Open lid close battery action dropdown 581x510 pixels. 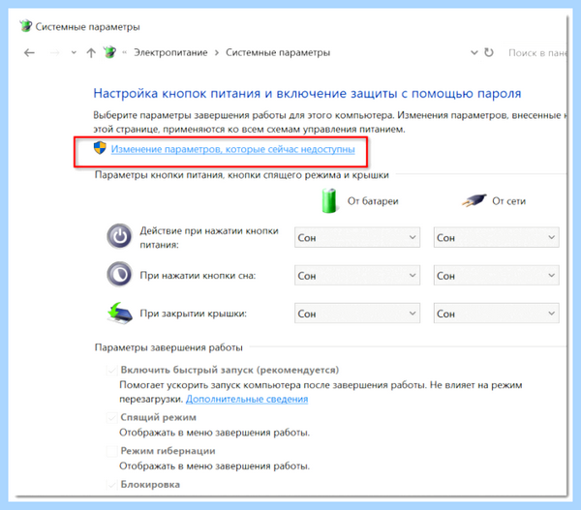point(357,314)
